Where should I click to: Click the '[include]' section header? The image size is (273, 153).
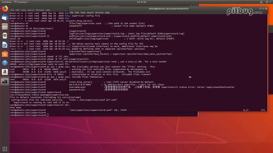coord(75,97)
